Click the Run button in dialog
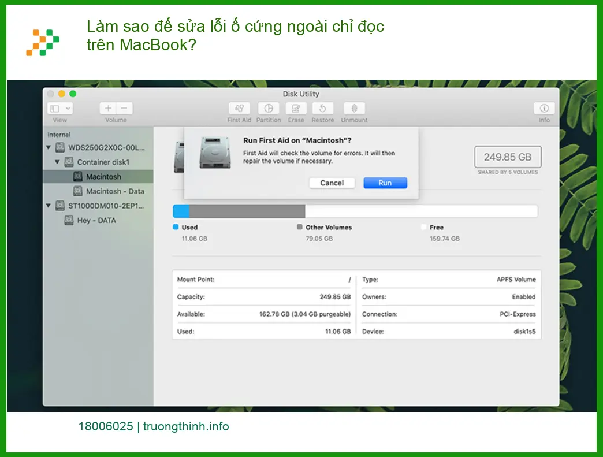 coord(385,183)
